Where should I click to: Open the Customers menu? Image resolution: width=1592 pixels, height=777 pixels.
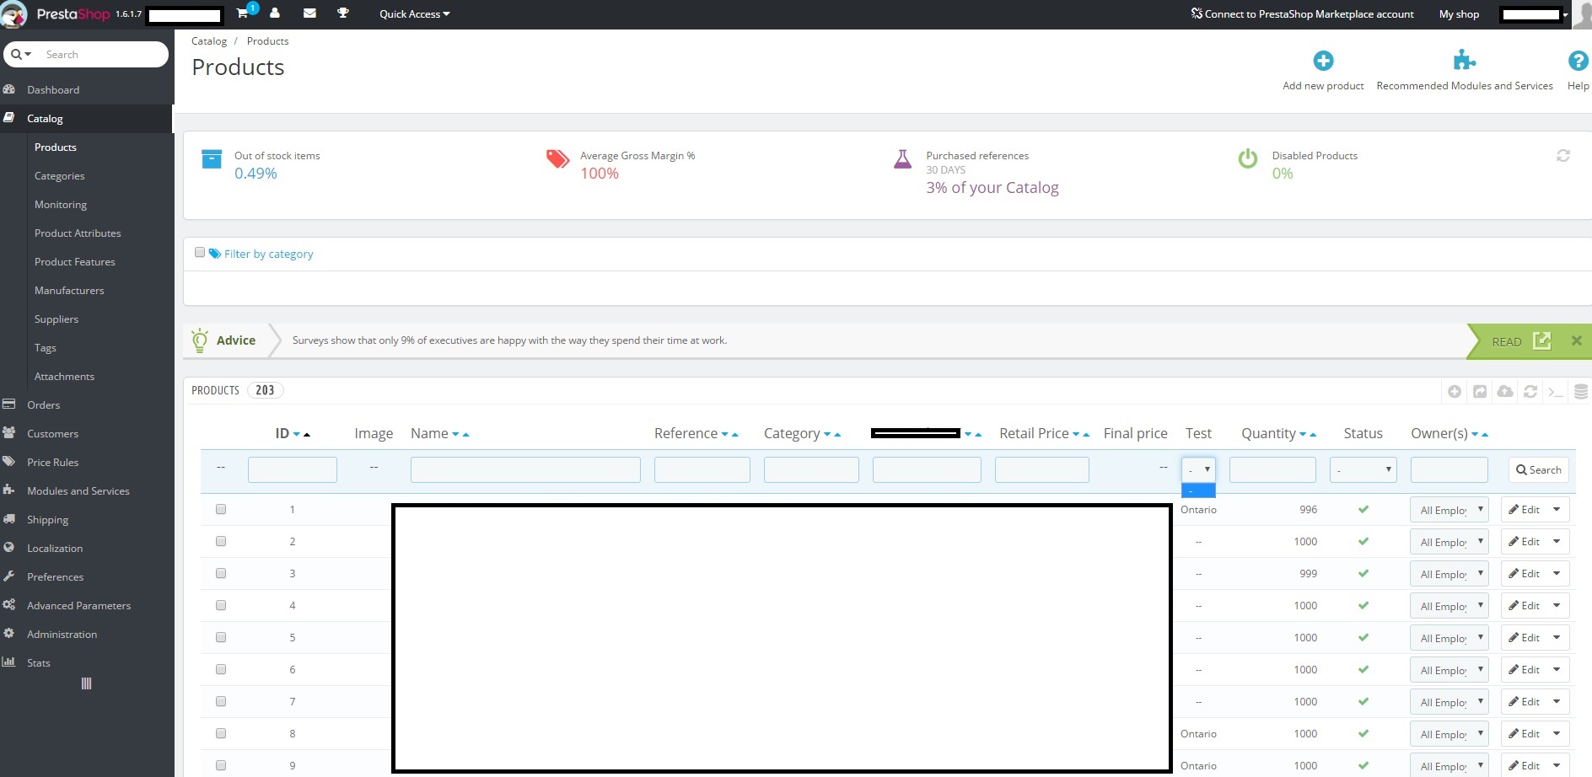coord(52,433)
